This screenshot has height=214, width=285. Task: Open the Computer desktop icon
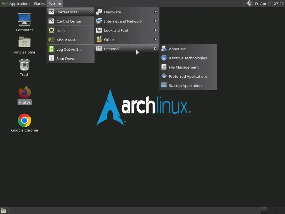coord(24,20)
